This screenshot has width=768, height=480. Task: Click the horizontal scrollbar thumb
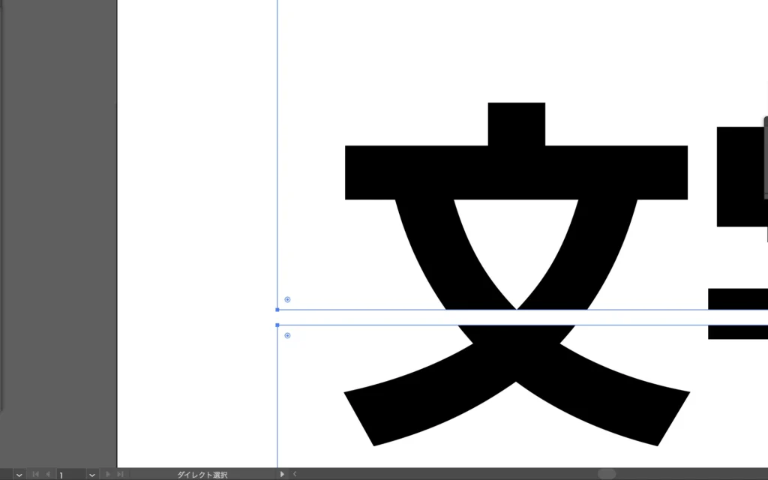[606, 474]
